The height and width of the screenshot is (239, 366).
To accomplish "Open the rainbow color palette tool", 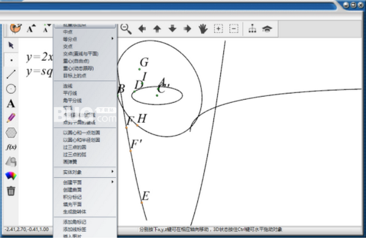I will coord(11,176).
